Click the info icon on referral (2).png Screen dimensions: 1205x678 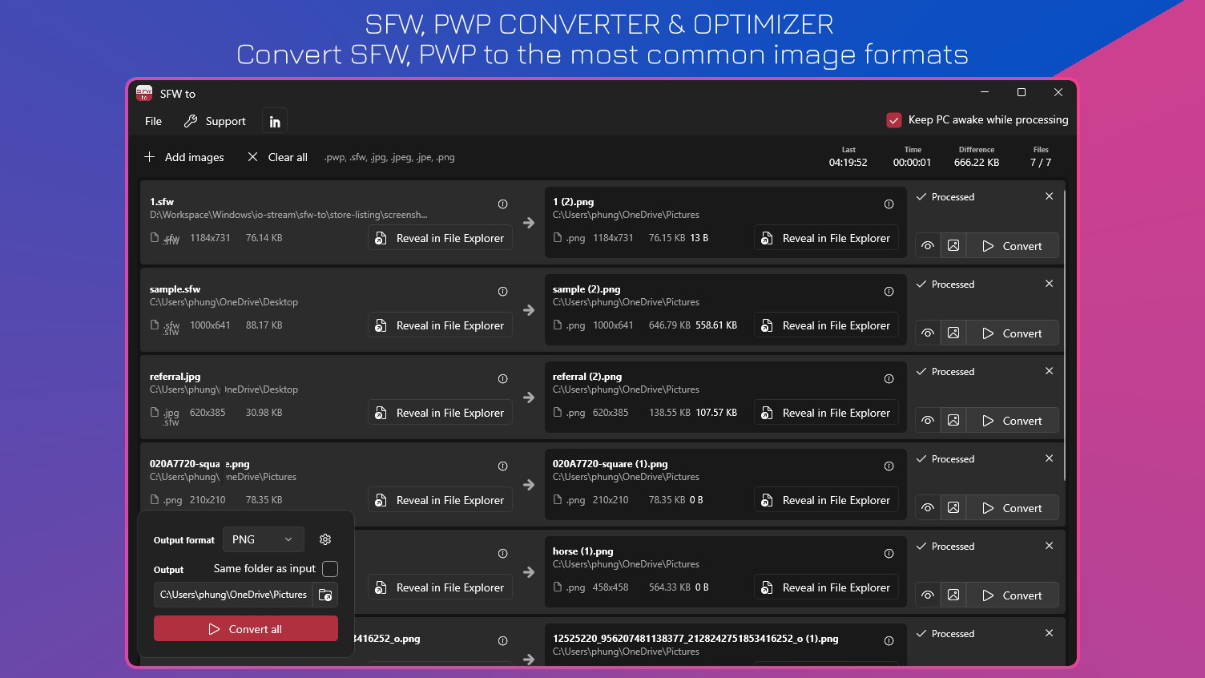(x=889, y=379)
